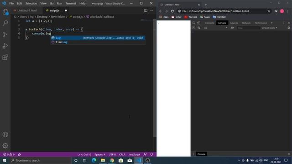Open Microsoft Edge from taskbar
Screen dimensions: 292x164
tap(94, 160)
